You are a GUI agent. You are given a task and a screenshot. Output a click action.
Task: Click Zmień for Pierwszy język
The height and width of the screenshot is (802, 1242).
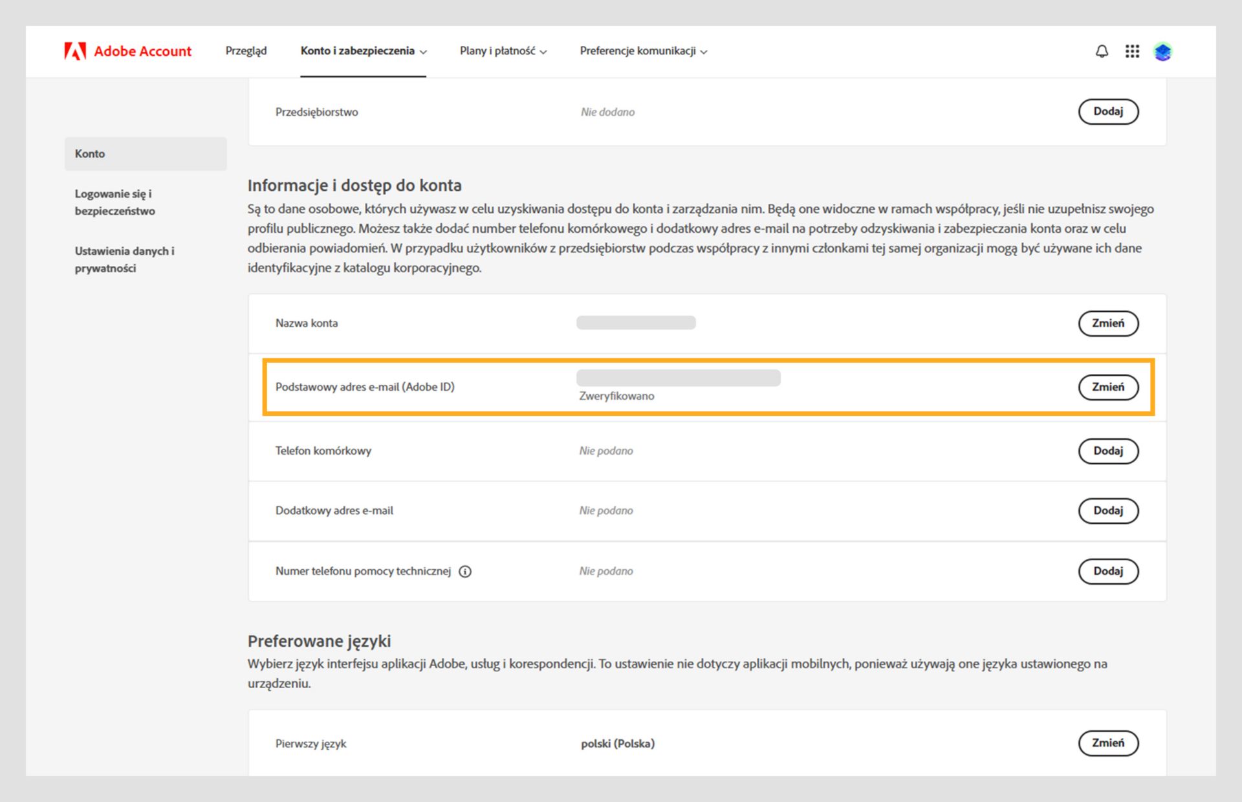(x=1108, y=743)
